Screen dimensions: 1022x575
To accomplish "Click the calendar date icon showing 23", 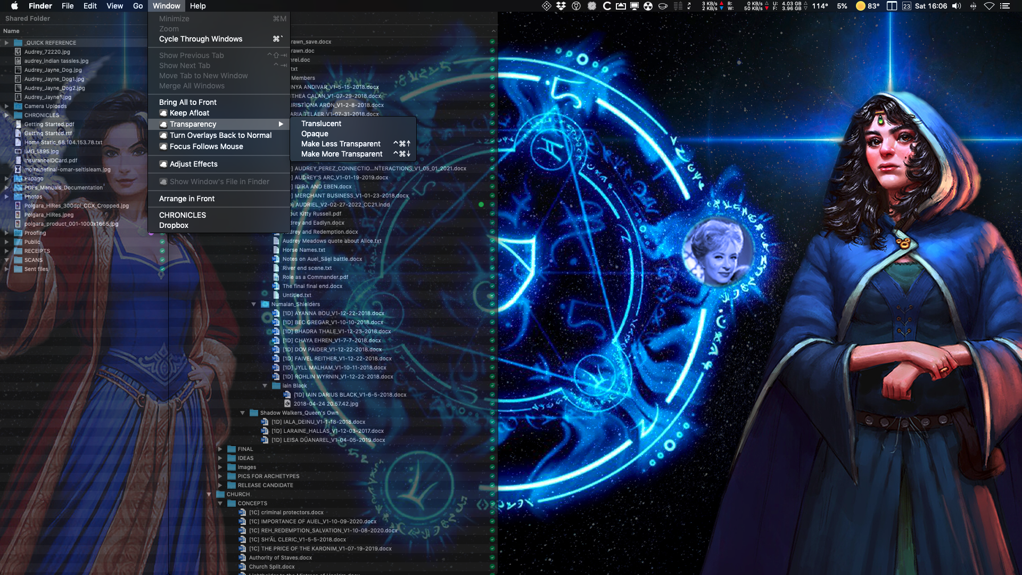I will tap(906, 6).
